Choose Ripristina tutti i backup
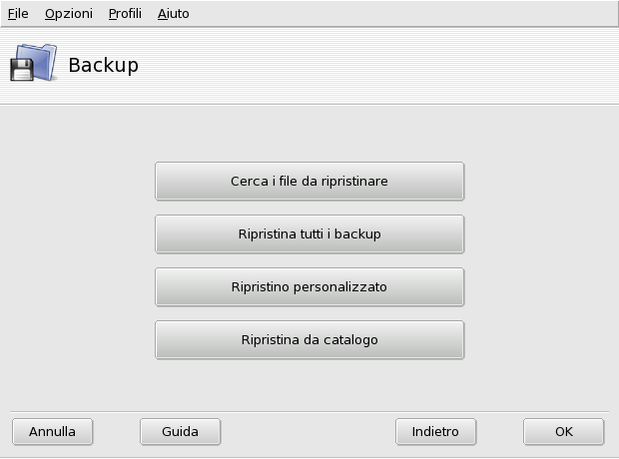This screenshot has width=619, height=459. pos(309,234)
